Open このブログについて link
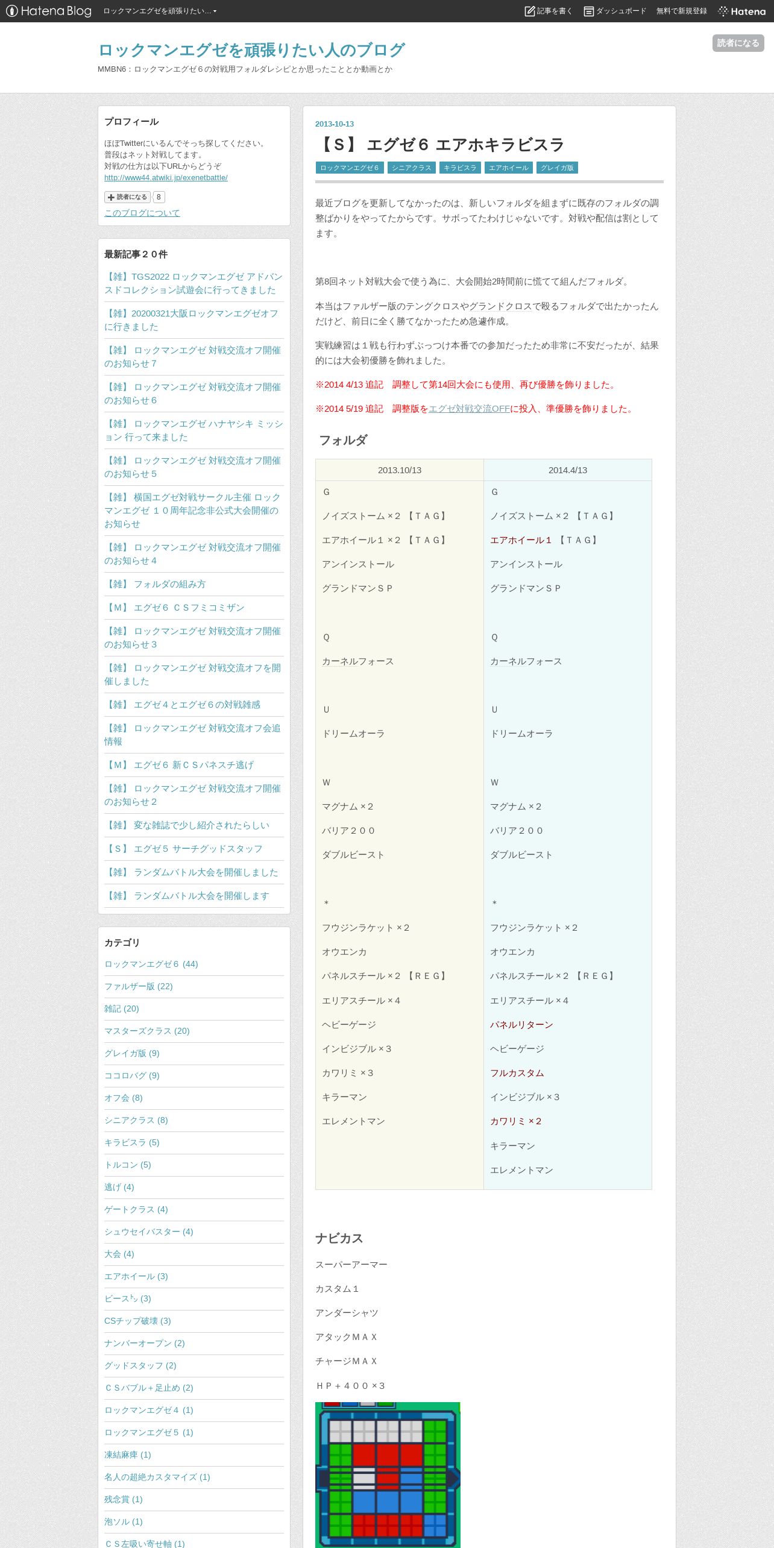 click(142, 213)
